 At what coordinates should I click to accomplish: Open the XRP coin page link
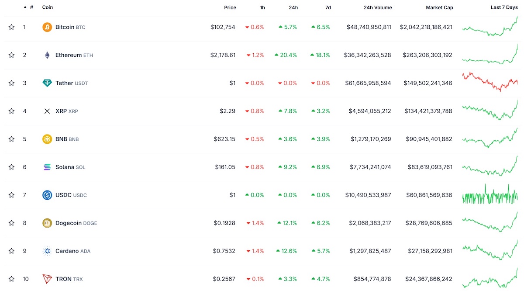pos(67,111)
